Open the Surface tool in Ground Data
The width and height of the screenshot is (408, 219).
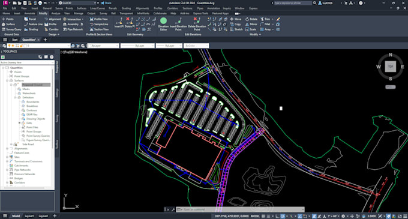pos(8,24)
